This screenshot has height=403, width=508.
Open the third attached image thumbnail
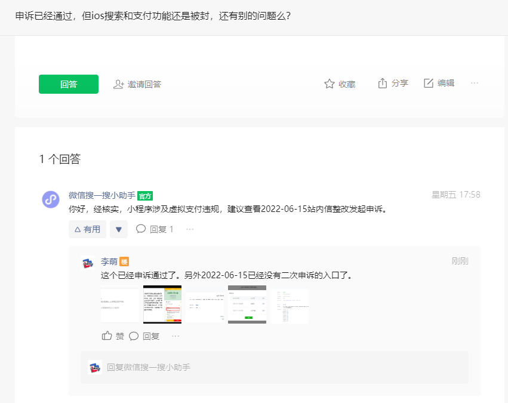pyautogui.click(x=205, y=304)
